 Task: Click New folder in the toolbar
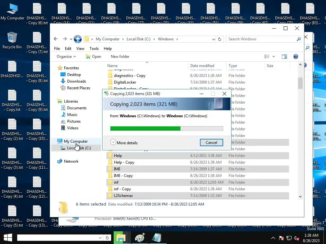(x=120, y=57)
